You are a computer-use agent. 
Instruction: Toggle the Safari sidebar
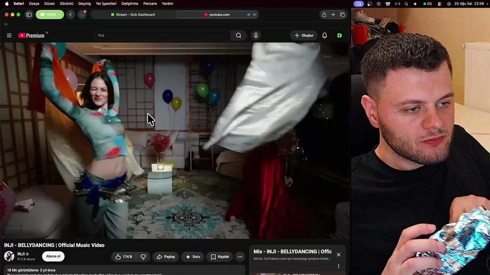[29, 15]
